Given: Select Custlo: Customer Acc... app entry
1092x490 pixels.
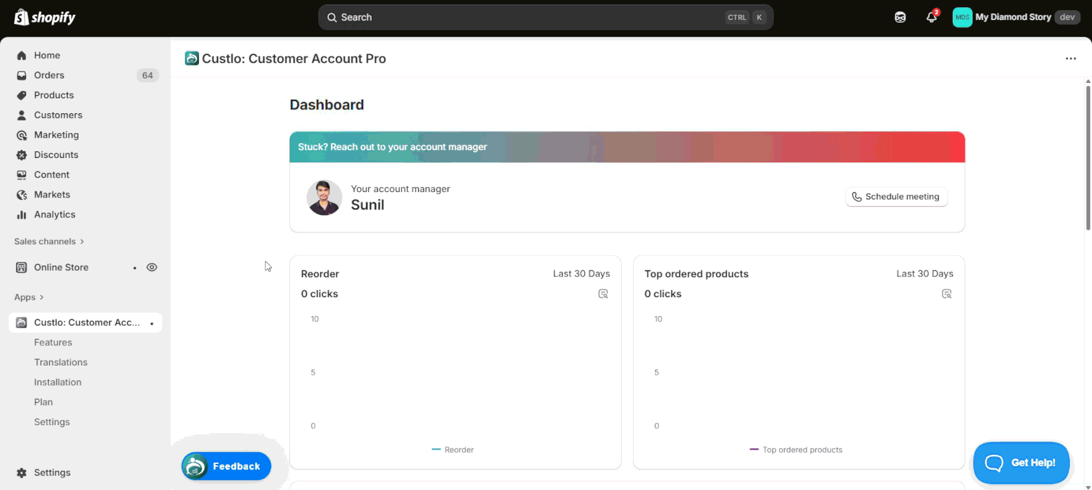Looking at the screenshot, I should pos(85,323).
